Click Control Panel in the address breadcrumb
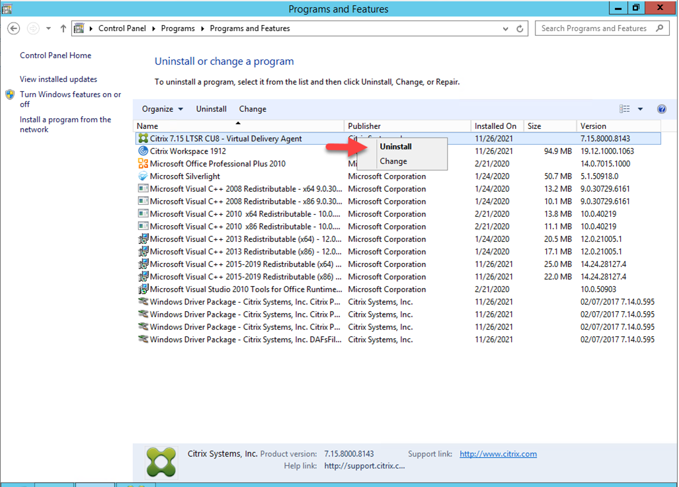 122,28
